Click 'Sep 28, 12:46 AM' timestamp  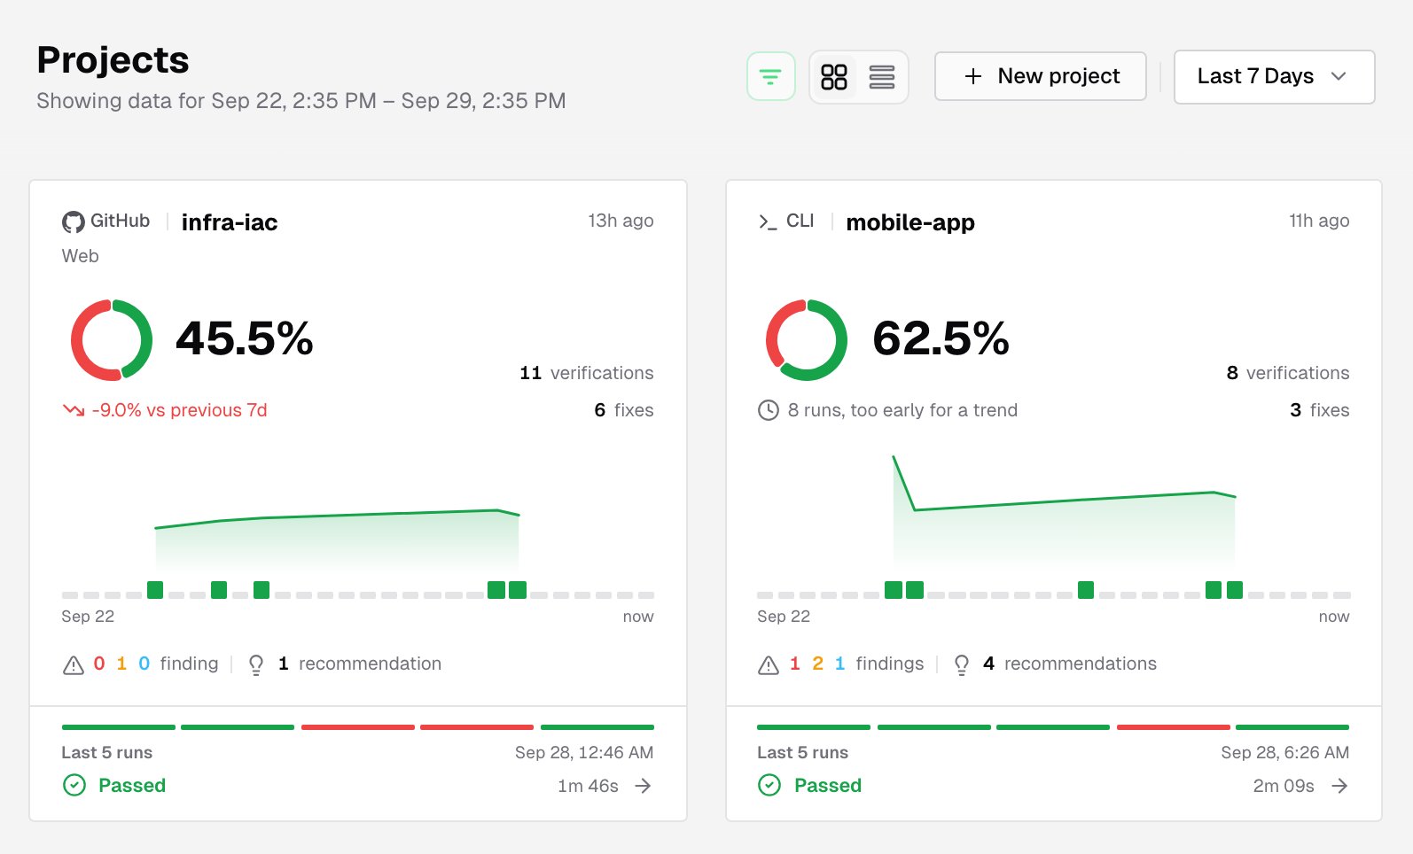click(x=584, y=752)
